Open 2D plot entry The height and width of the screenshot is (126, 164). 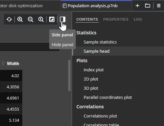tap(91, 79)
